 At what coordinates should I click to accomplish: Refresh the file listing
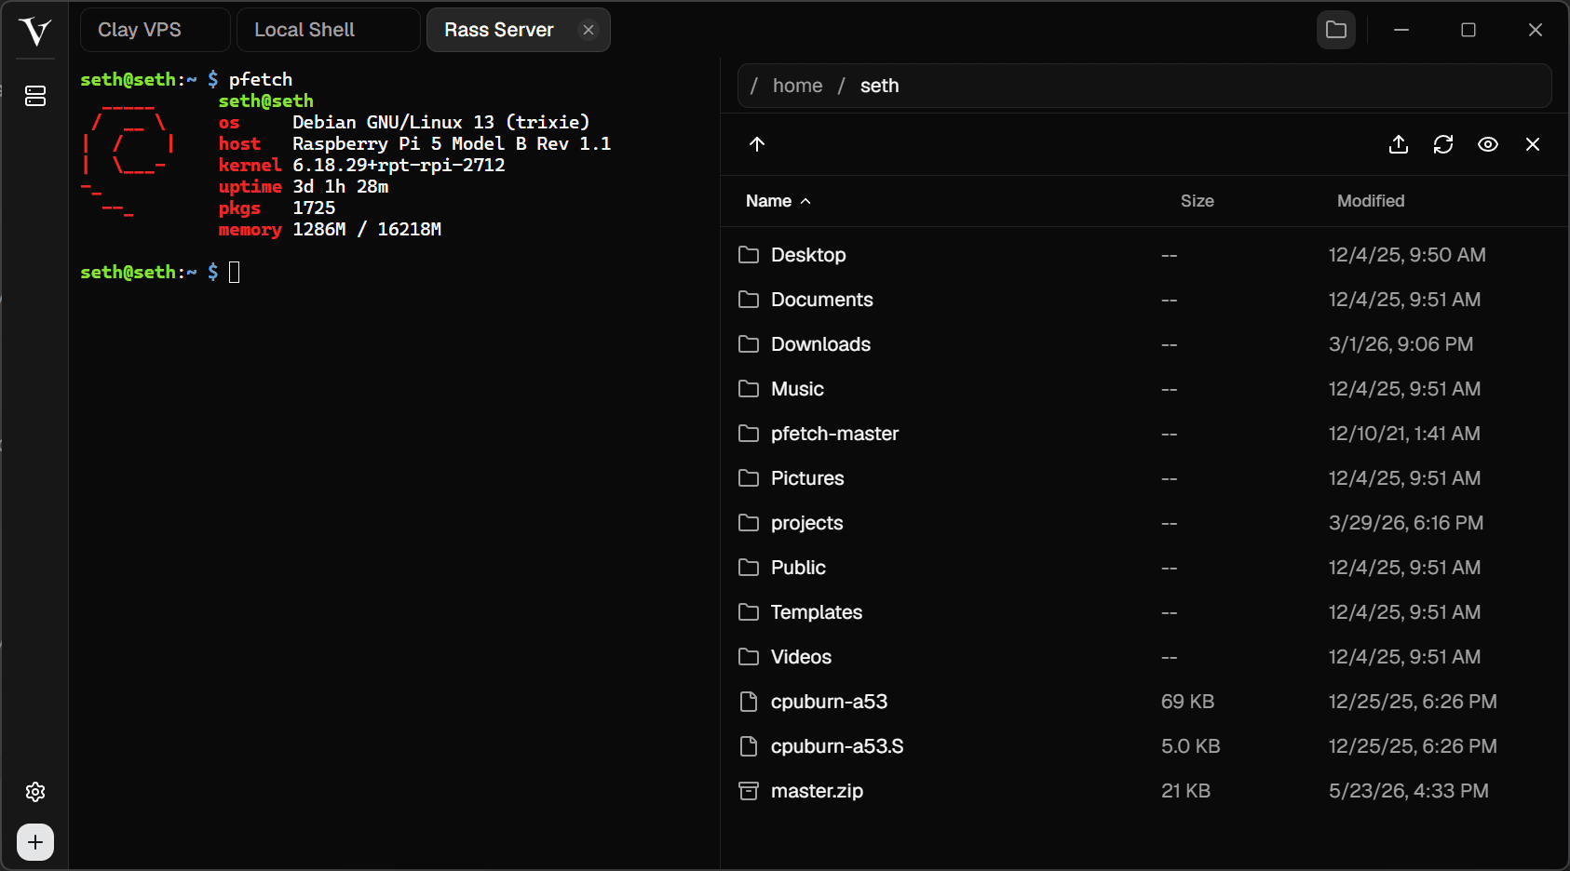1443,144
